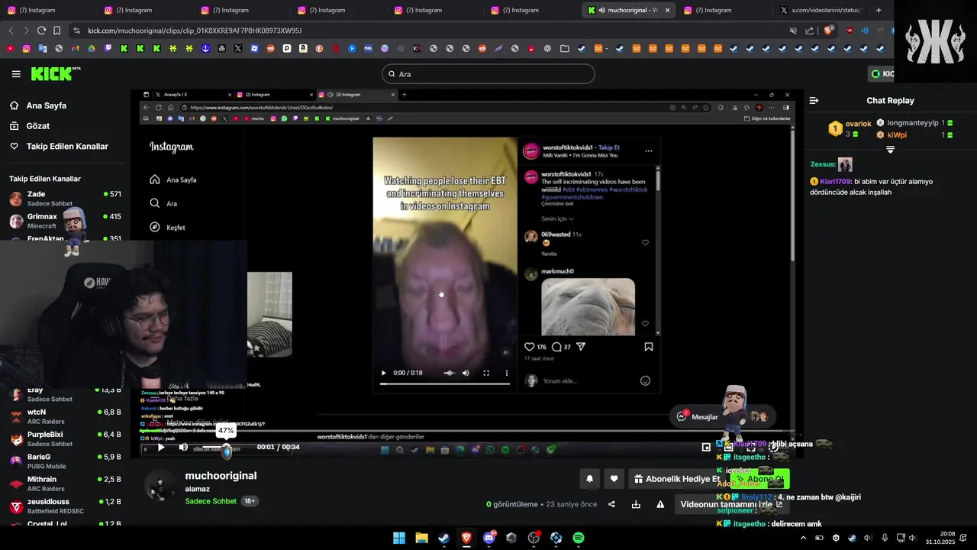The height and width of the screenshot is (550, 977).
Task: Switch to the first Instagram browser tab
Action: [x=48, y=10]
